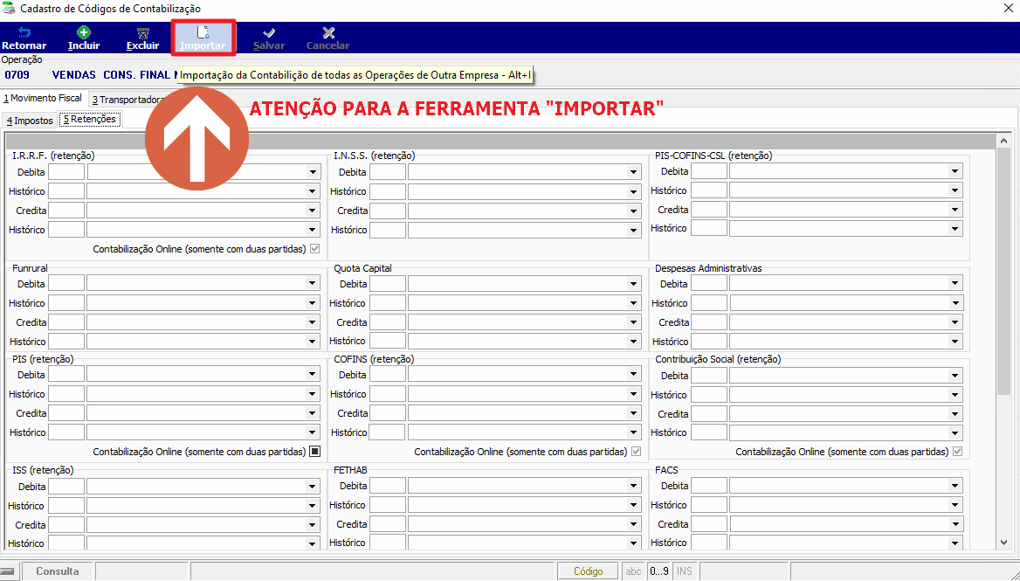Toggle COFINS (retenção) Contabilização Online checkbox
Image resolution: width=1020 pixels, height=581 pixels.
637,452
